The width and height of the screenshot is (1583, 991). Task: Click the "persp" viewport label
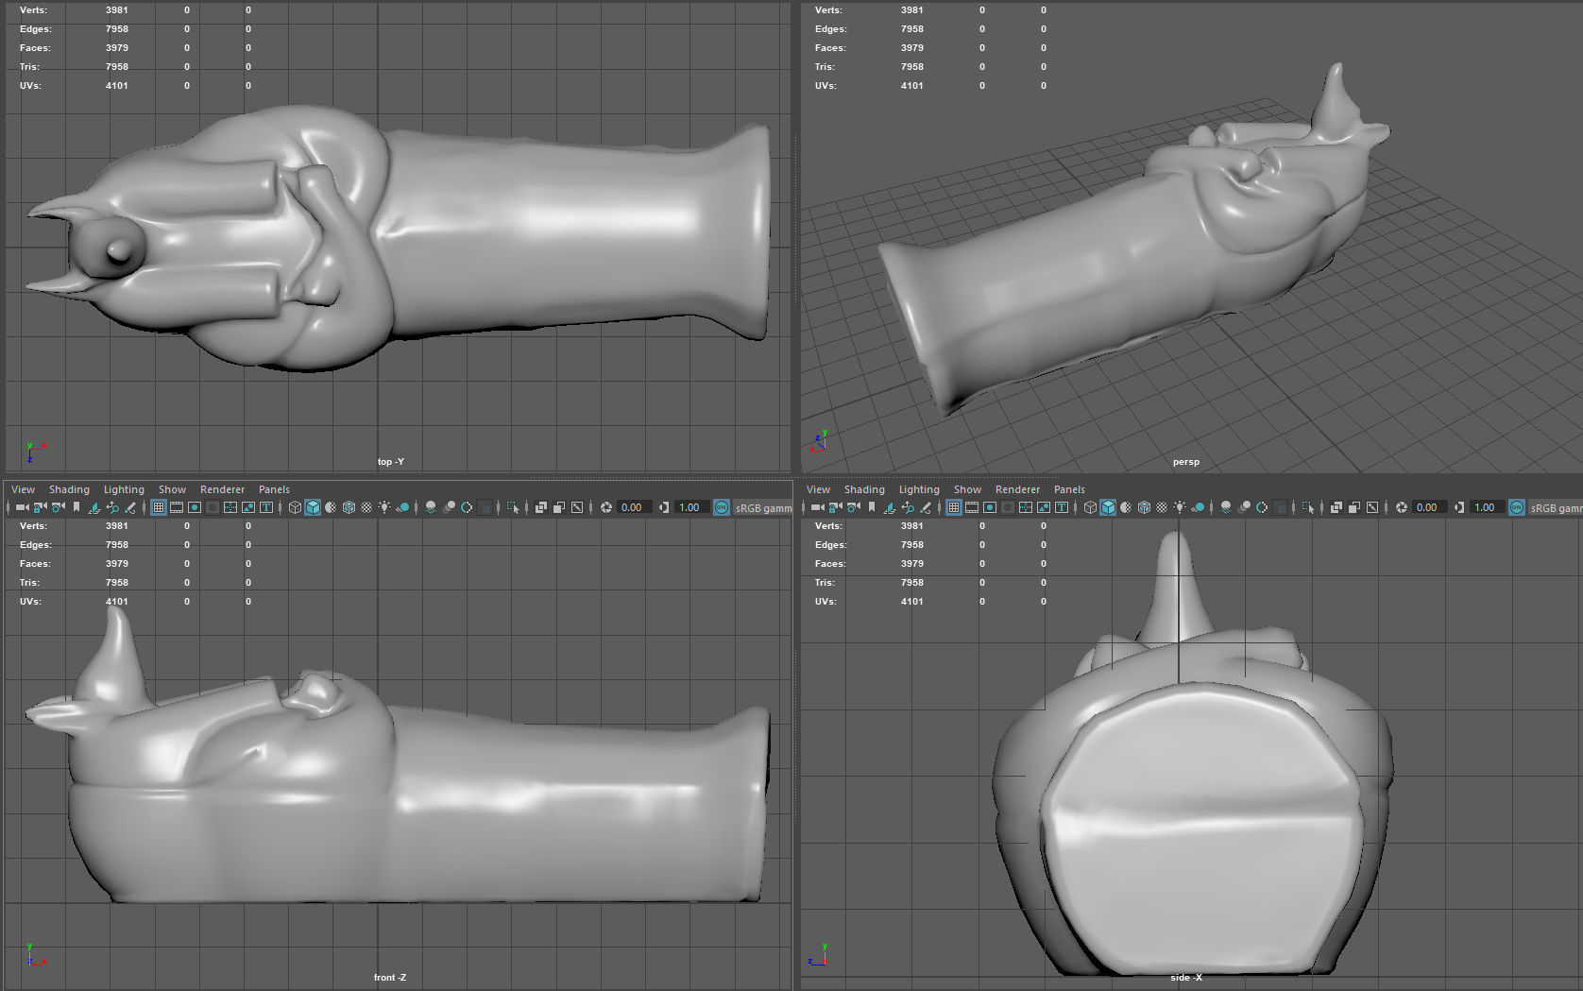coord(1185,462)
